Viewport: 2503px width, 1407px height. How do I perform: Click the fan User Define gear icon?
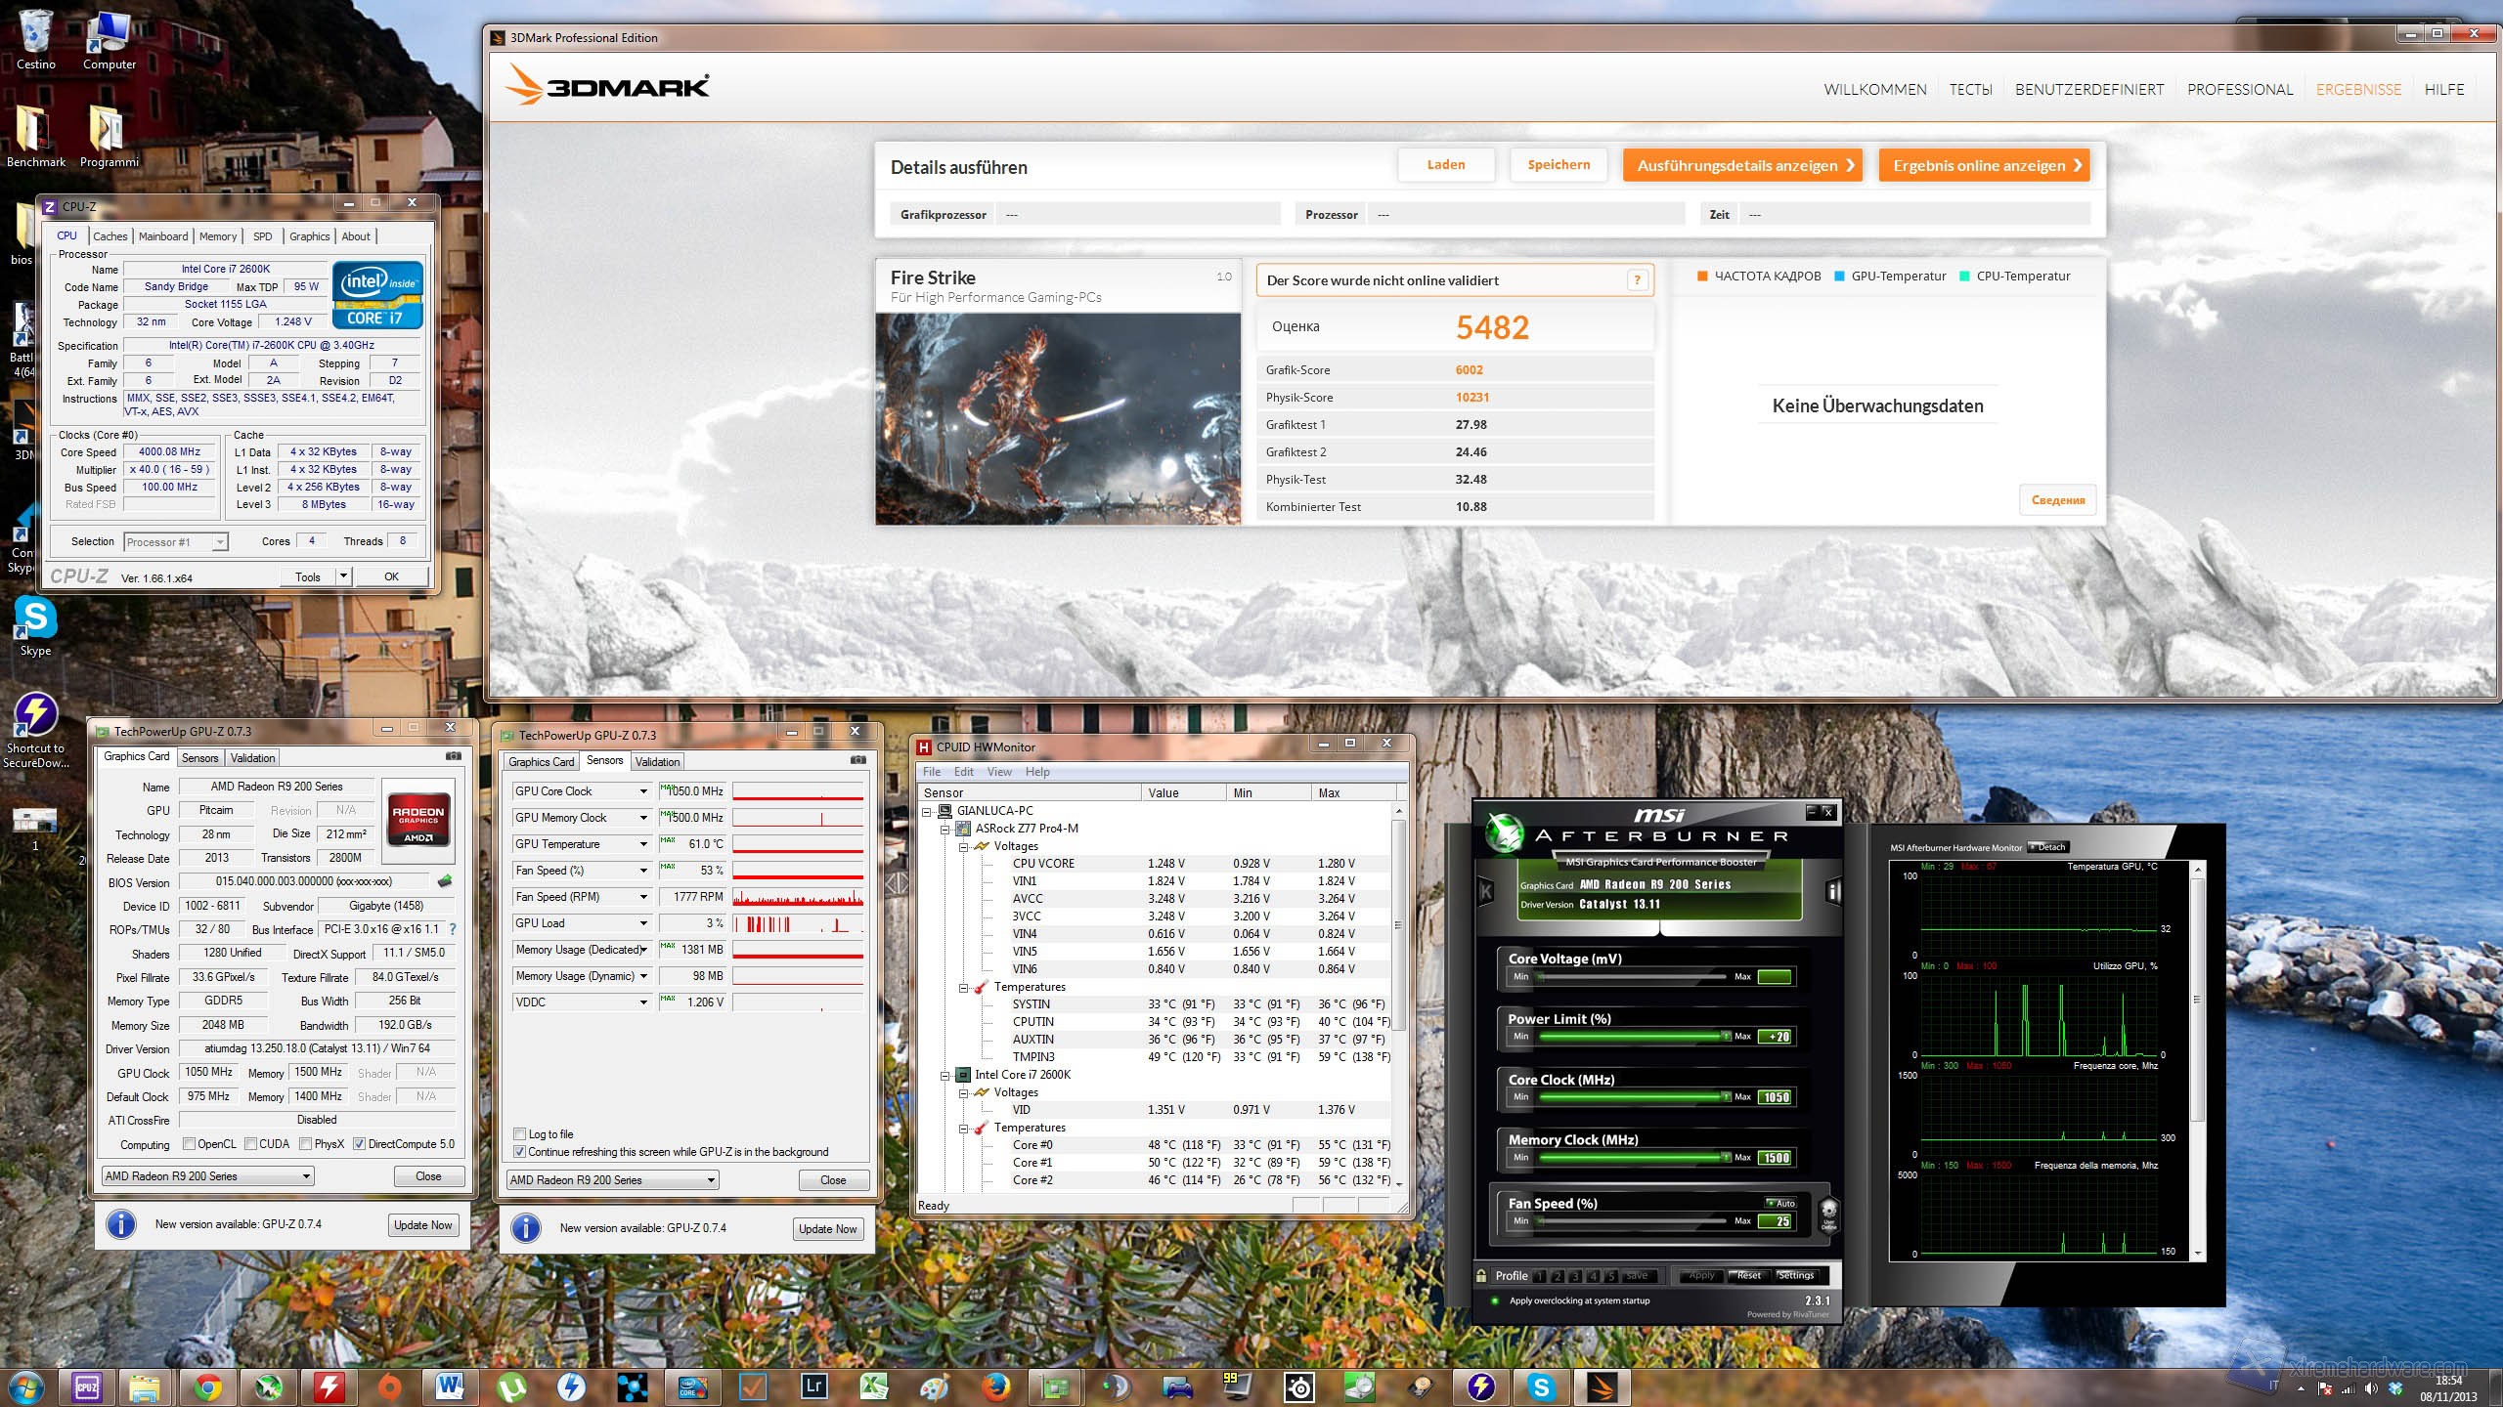(1828, 1215)
